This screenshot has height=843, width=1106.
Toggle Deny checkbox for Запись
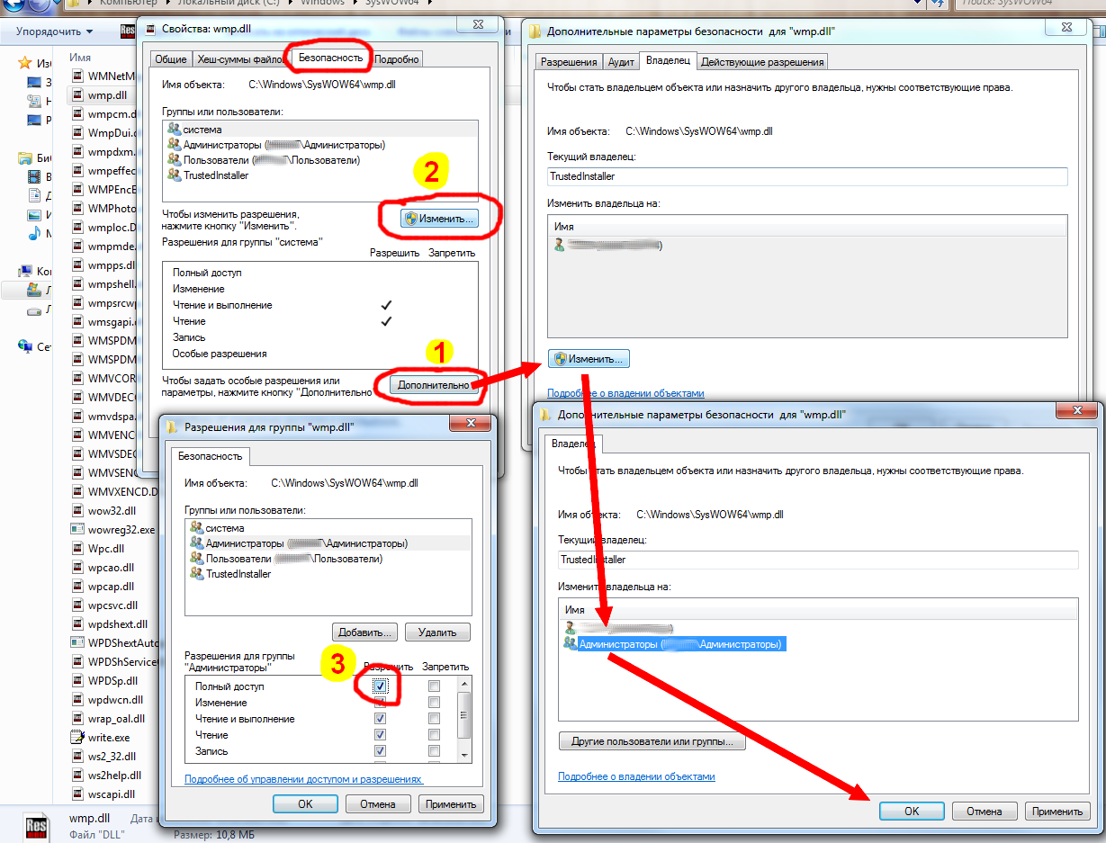pos(435,751)
